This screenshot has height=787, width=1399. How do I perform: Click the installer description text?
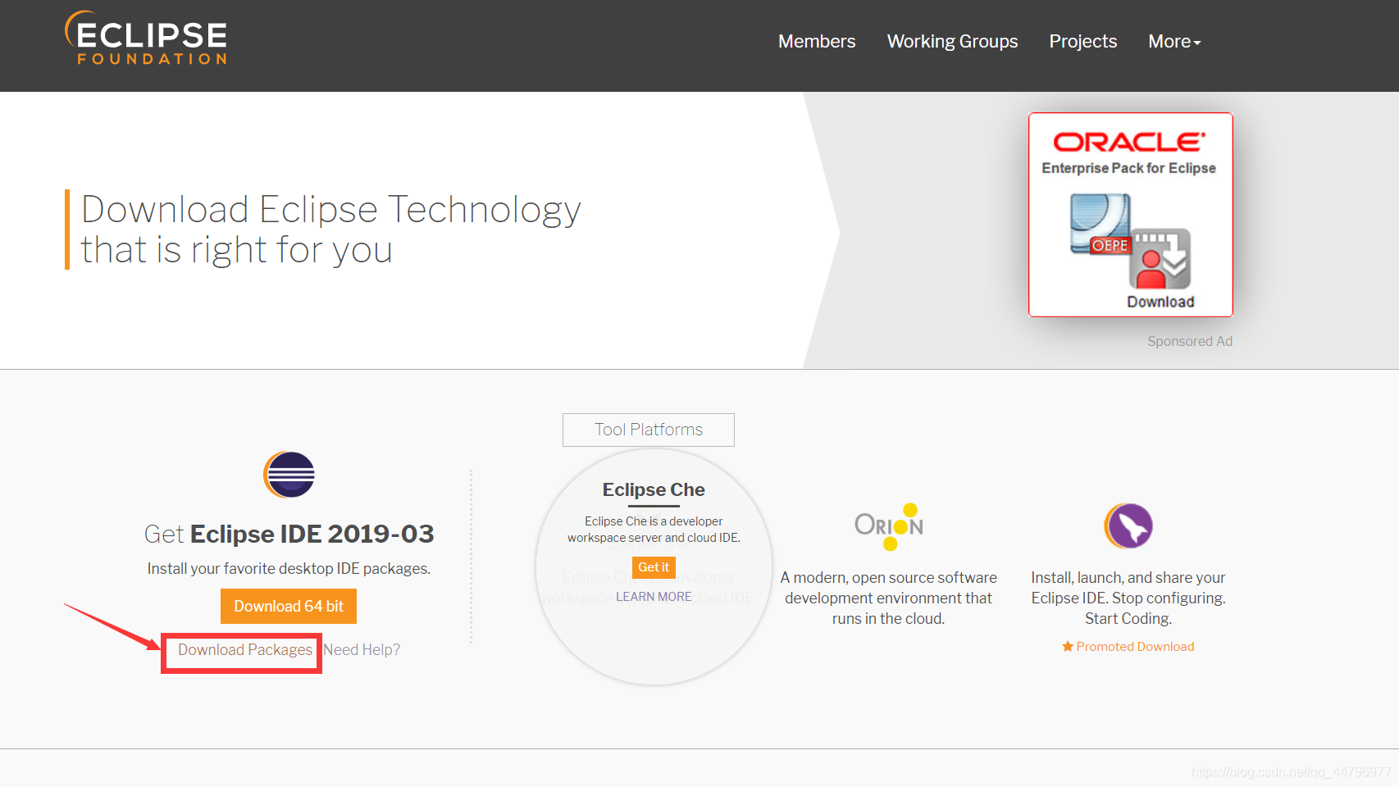pos(1128,598)
